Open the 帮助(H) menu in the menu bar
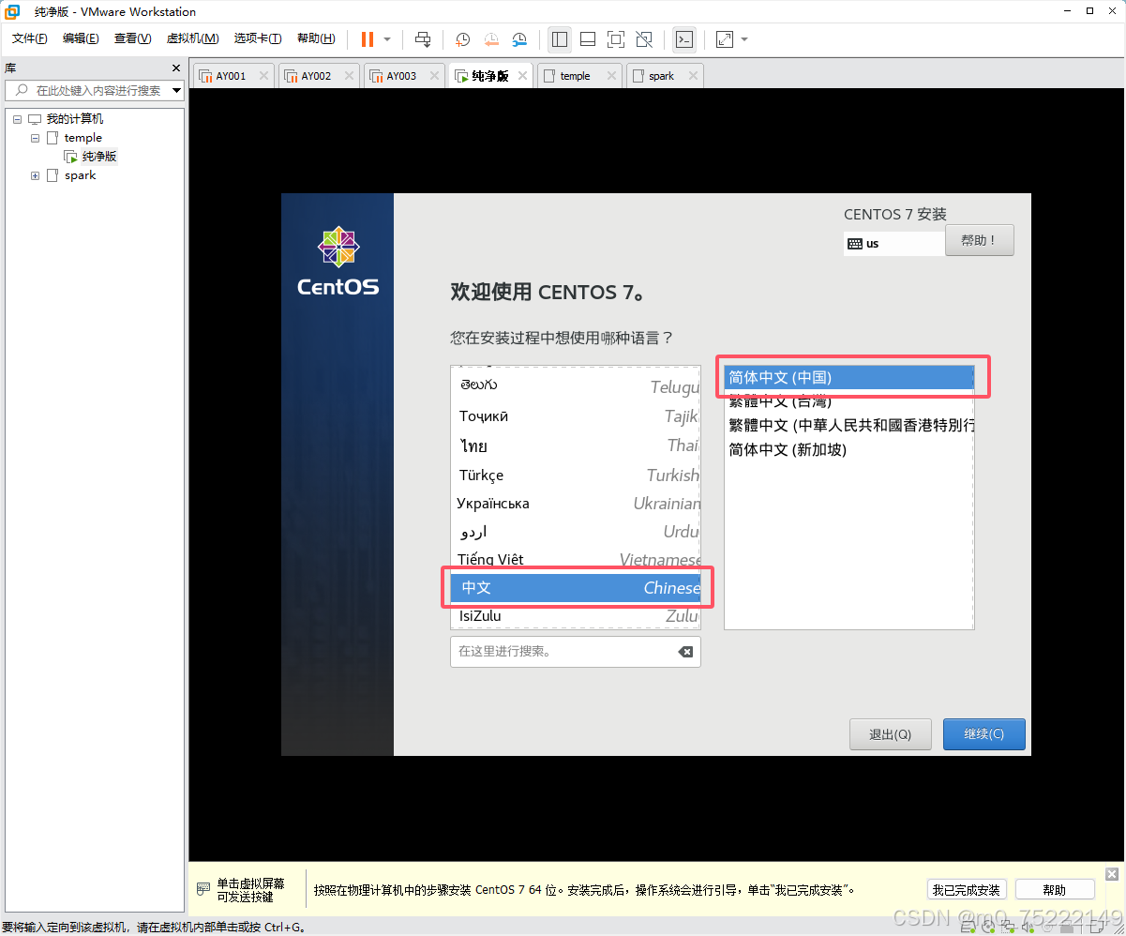 (x=316, y=38)
